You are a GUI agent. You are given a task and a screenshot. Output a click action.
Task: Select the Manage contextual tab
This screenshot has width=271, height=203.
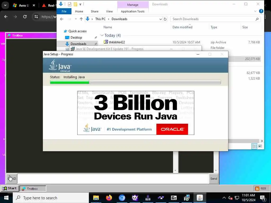(133, 5)
